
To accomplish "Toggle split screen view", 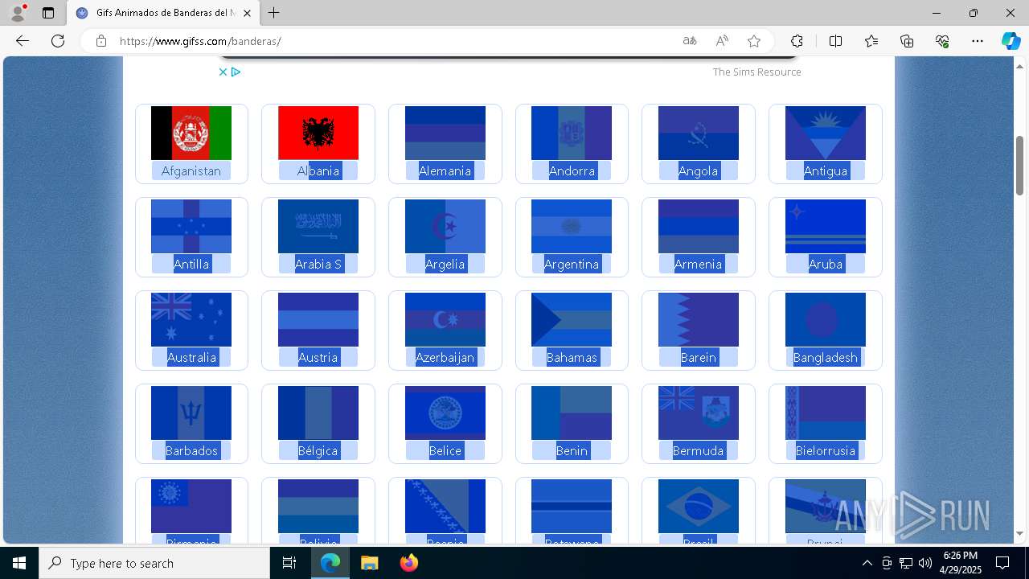I will pyautogui.click(x=835, y=41).
